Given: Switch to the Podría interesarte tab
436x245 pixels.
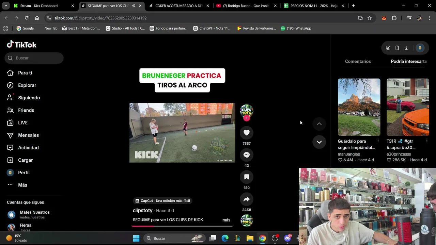Looking at the screenshot, I should [409, 61].
